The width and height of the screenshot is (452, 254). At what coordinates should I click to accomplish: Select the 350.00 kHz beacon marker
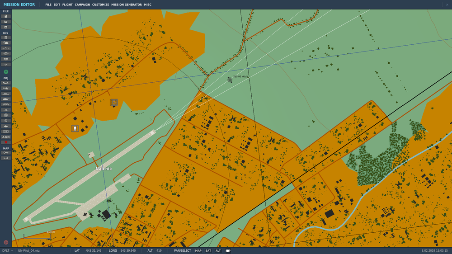pyautogui.click(x=230, y=80)
